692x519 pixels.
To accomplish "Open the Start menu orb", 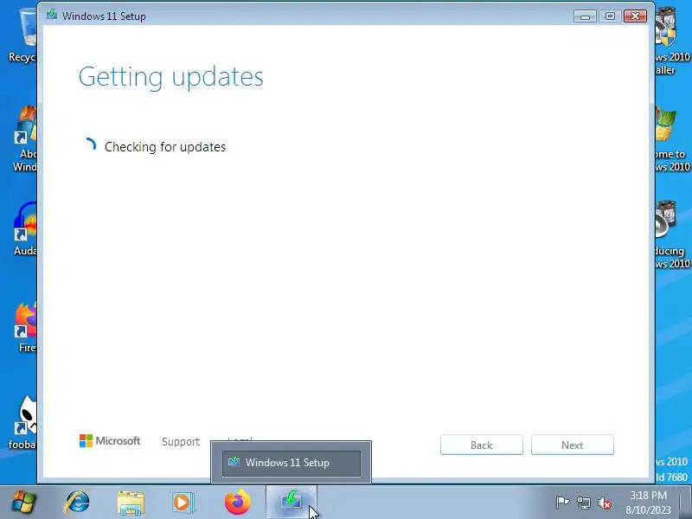I will [23, 503].
